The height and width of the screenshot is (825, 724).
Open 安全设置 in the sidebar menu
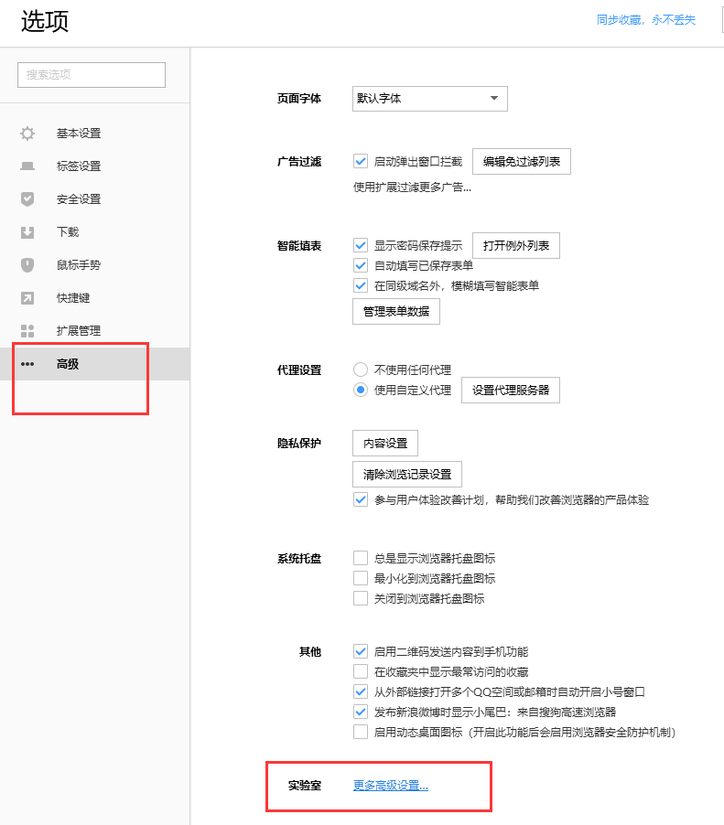point(79,199)
